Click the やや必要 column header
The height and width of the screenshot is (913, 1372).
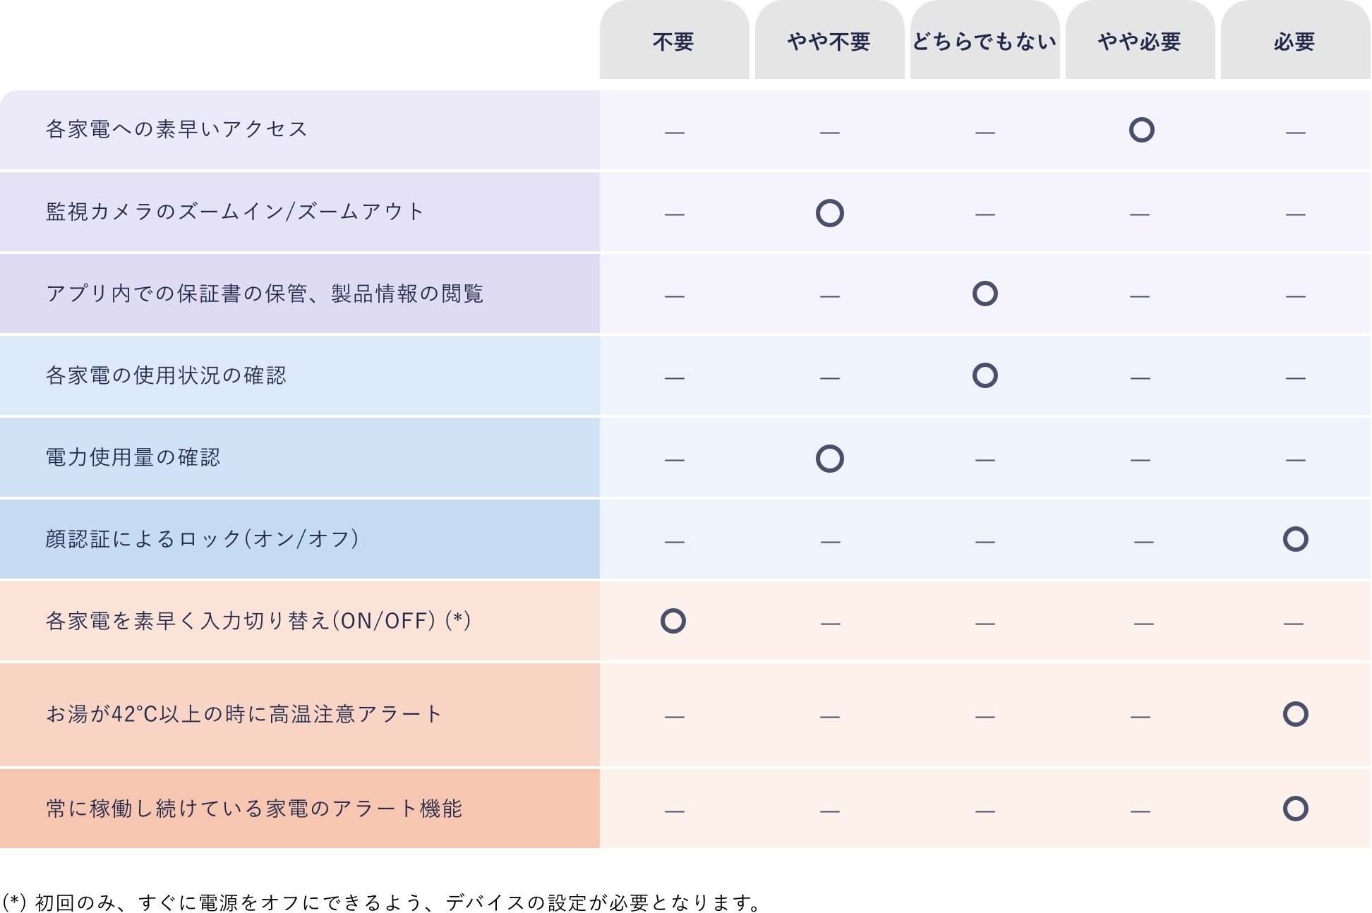(x=1140, y=42)
